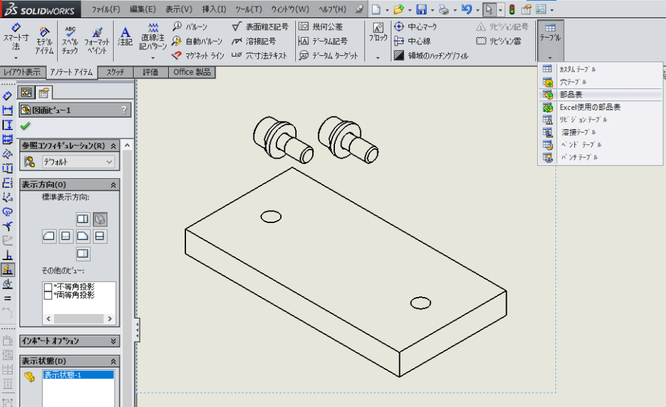The height and width of the screenshot is (407, 666).
Task: Select the 表面粗さ記号 surface finish tool
Action: point(260,27)
